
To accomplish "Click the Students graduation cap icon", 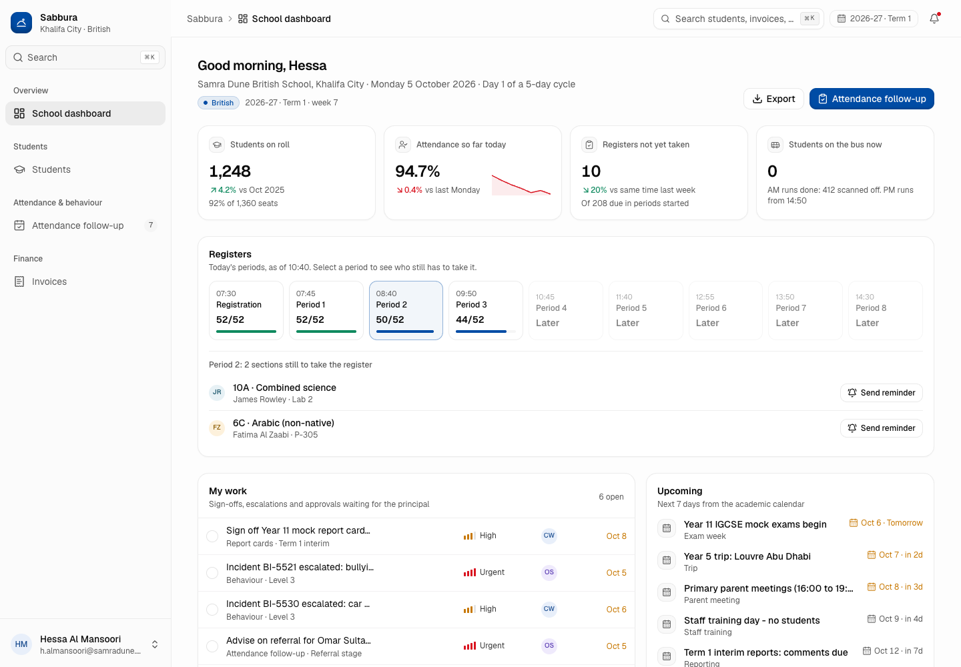I will click(x=19, y=169).
